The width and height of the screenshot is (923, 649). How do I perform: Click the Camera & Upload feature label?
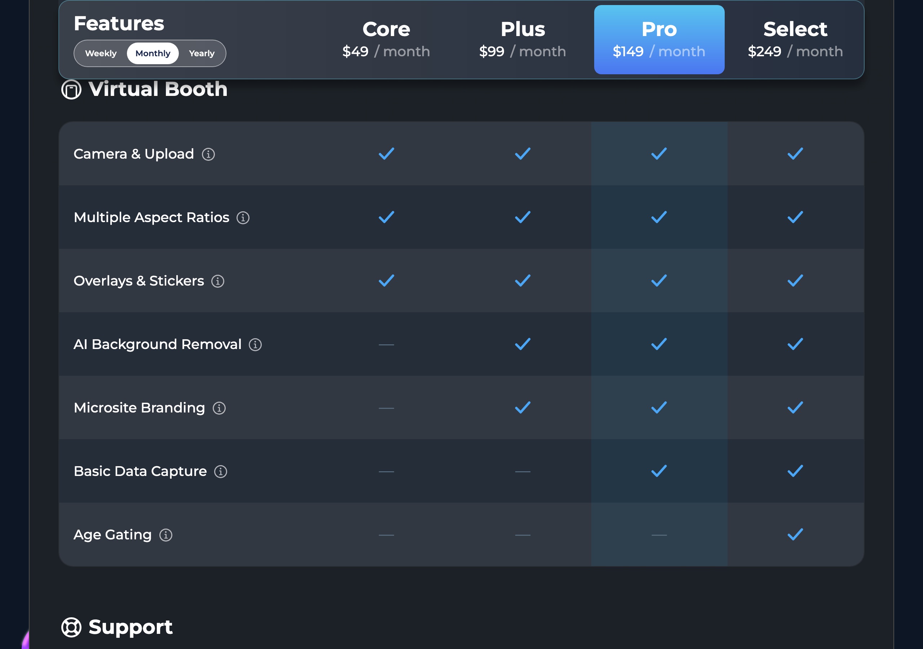click(x=134, y=154)
